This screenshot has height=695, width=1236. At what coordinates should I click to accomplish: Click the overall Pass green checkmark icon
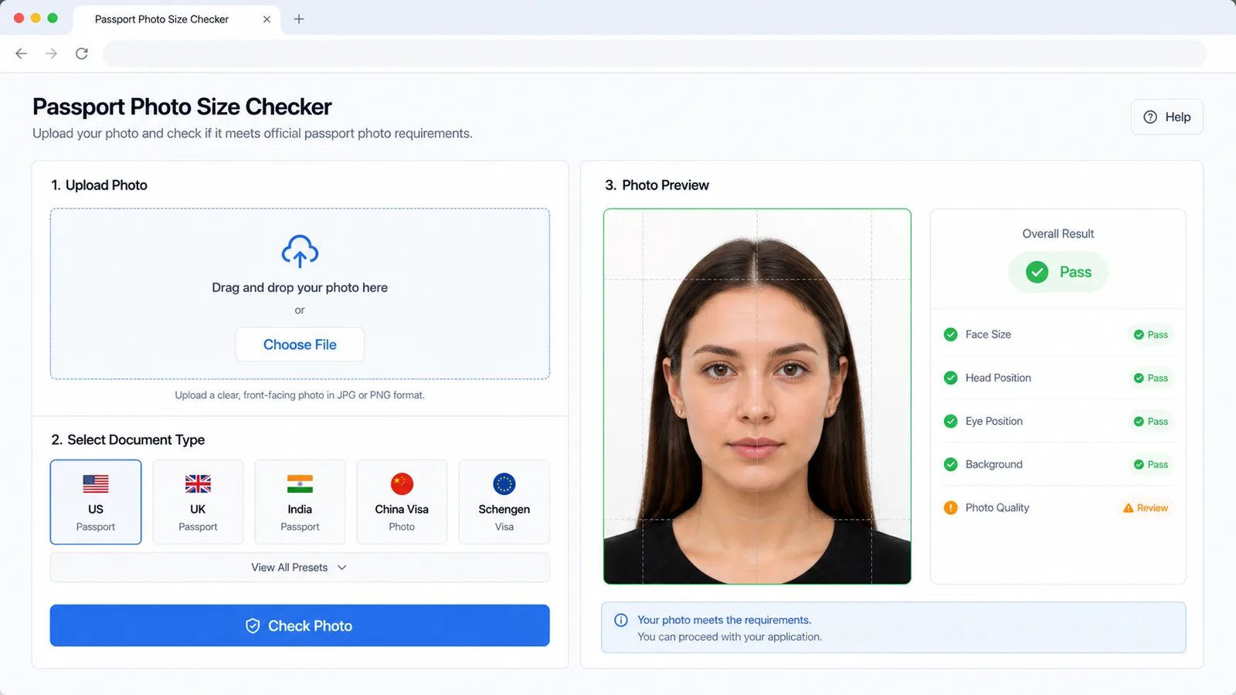[1037, 272]
